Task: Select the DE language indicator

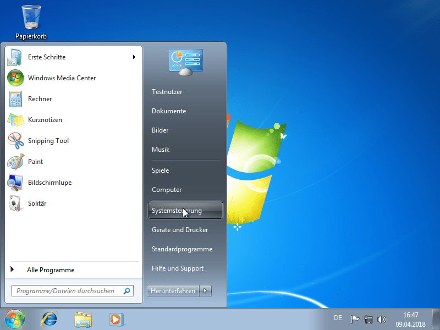Action: tap(338, 318)
